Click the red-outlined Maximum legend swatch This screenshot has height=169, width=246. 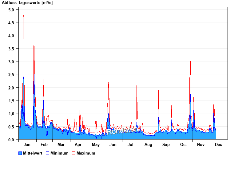73,153
